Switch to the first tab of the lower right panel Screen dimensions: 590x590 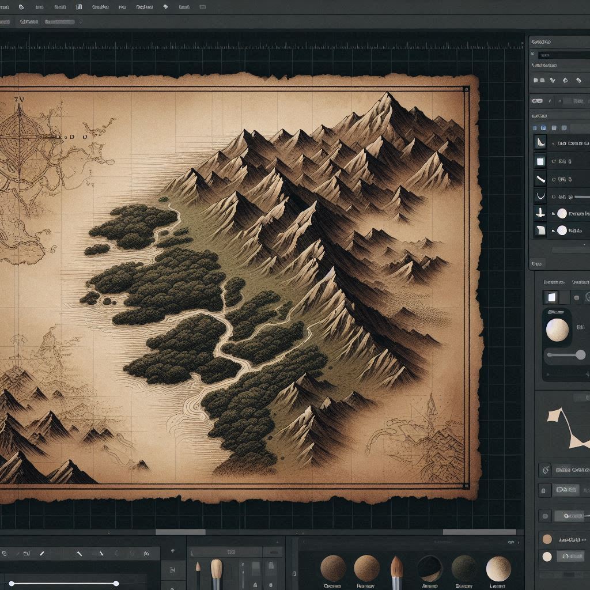pos(554,282)
